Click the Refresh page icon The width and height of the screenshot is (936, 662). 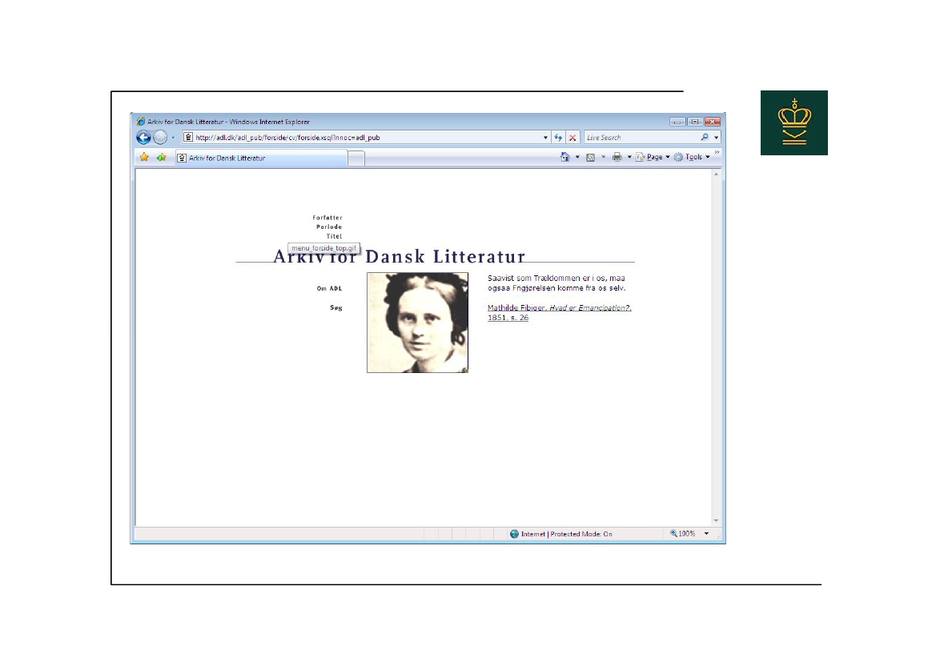(x=558, y=138)
